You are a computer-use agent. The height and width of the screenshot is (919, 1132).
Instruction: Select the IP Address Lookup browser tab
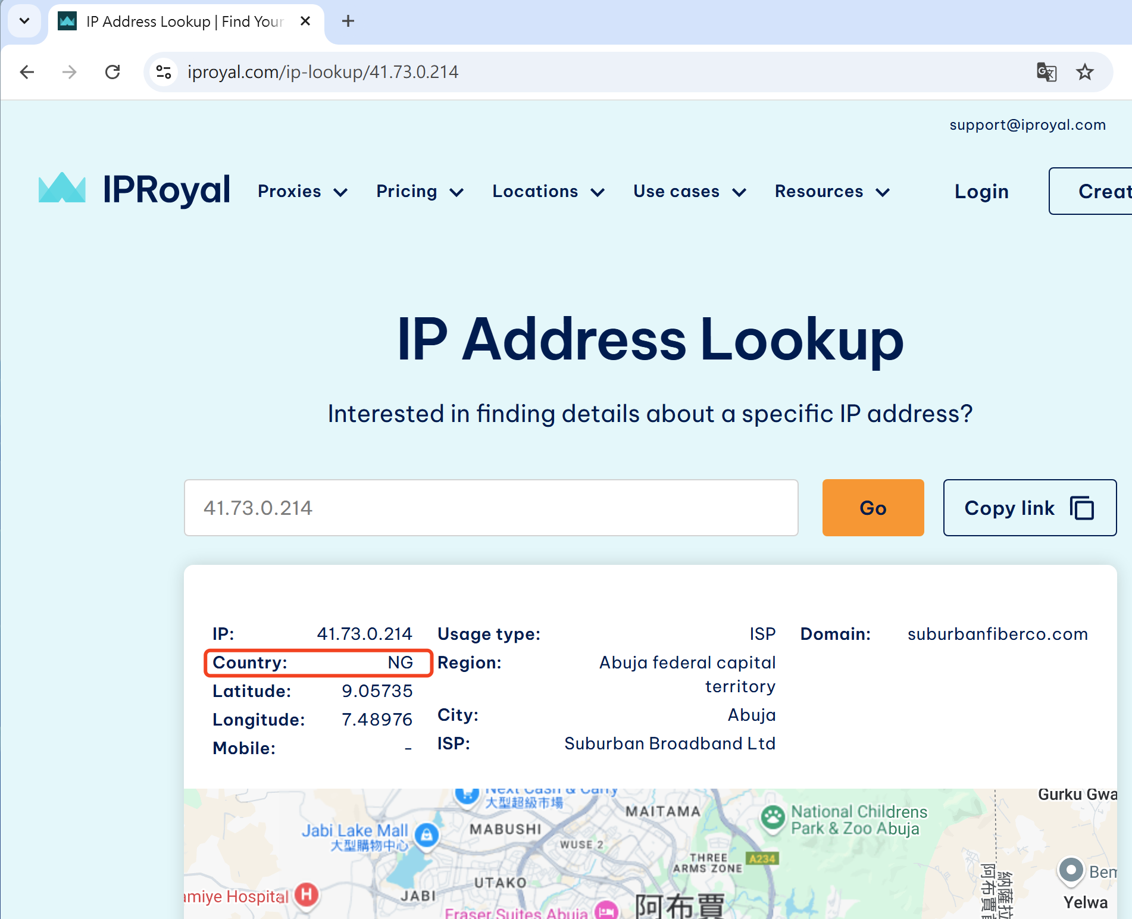tap(186, 22)
